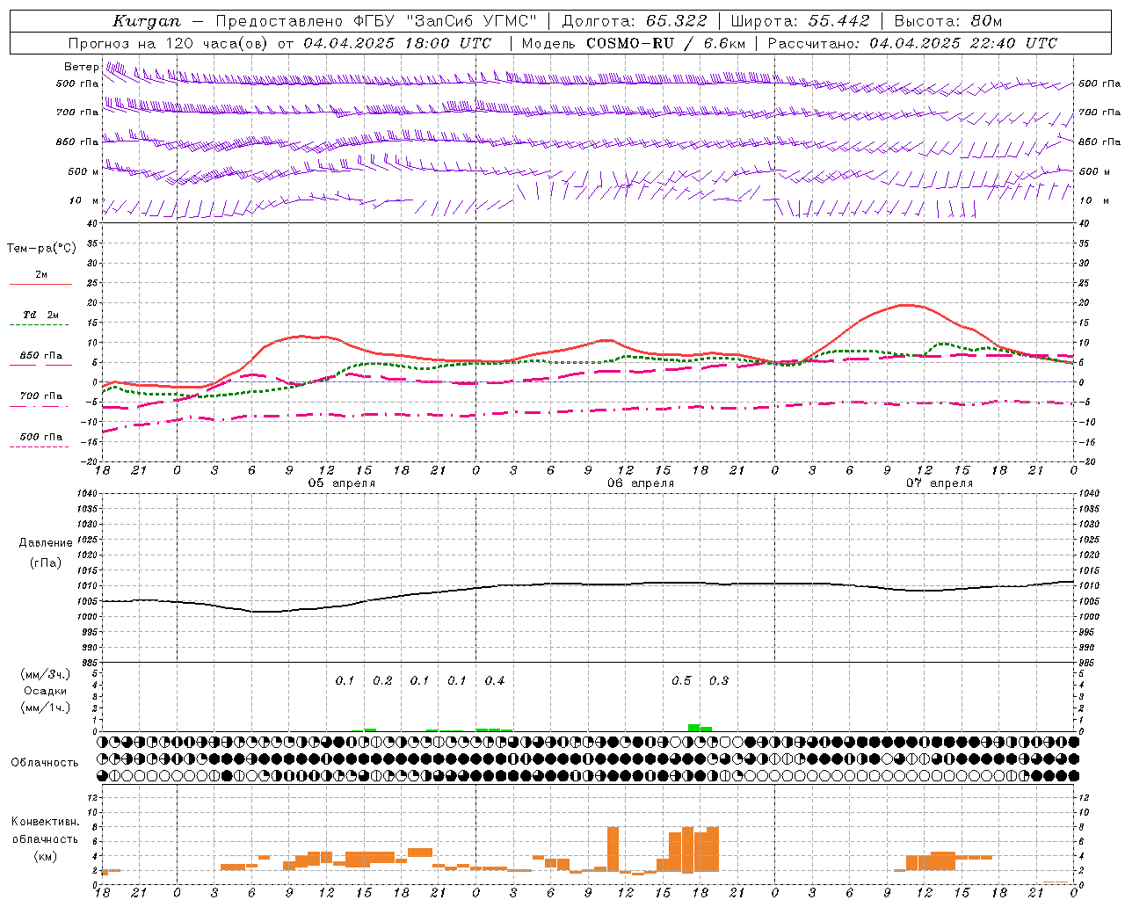Click the (мм/1ч.) precipitation unit label

pos(46,708)
